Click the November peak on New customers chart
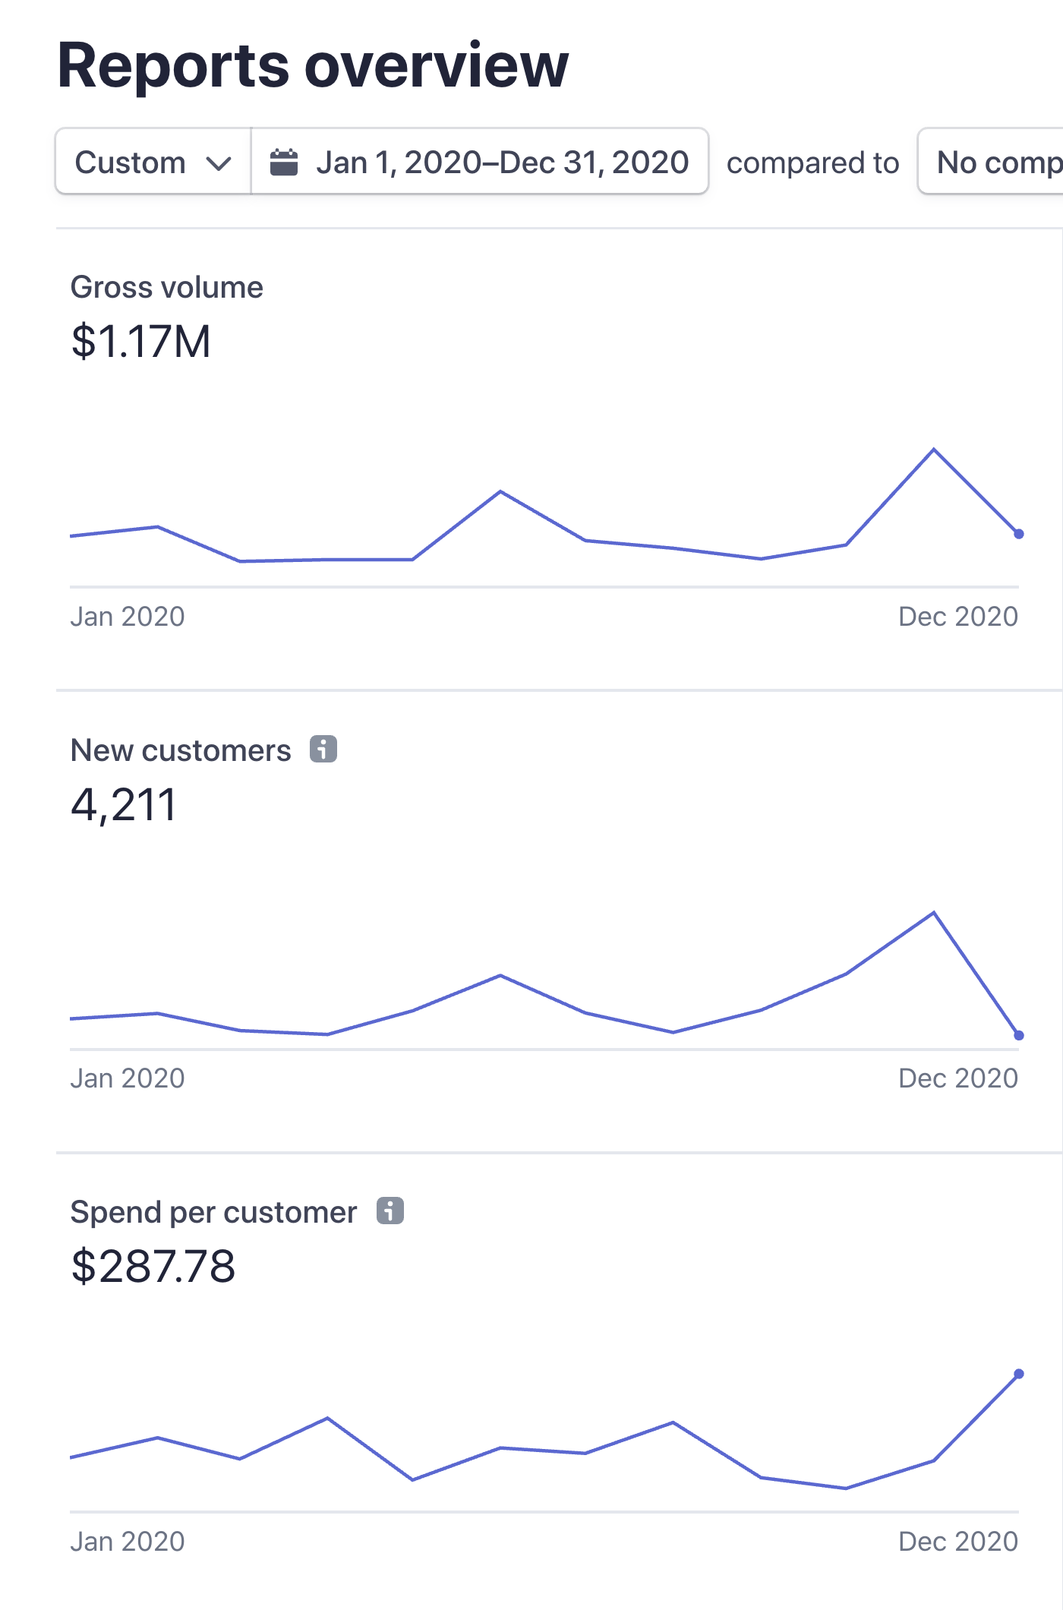Viewport: 1063px width, 1610px height. pos(934,912)
